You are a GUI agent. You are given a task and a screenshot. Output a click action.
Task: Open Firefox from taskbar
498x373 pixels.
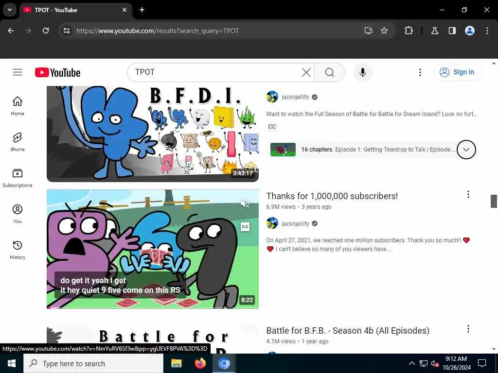point(200,363)
